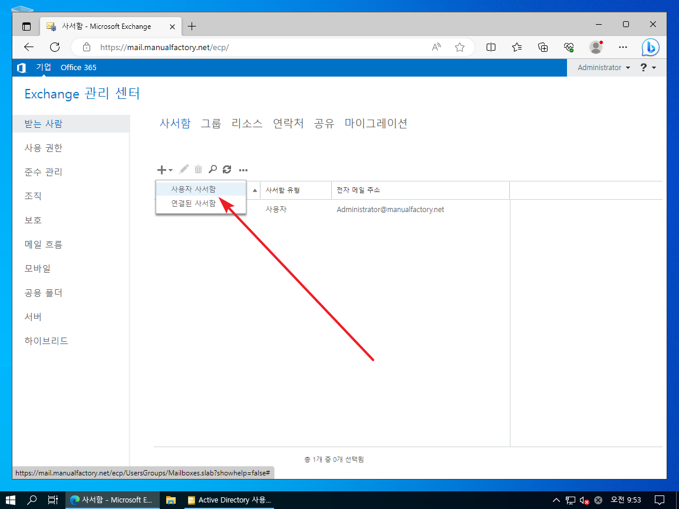Close the 사서함 - Microsoft Exchange tab
Viewport: 679px width, 509px height.
(x=172, y=27)
